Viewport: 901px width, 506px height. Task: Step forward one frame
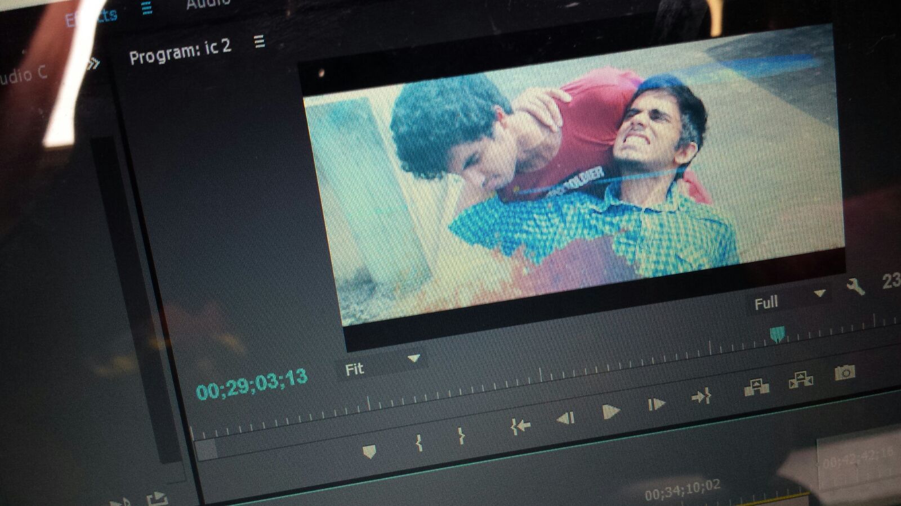(656, 404)
